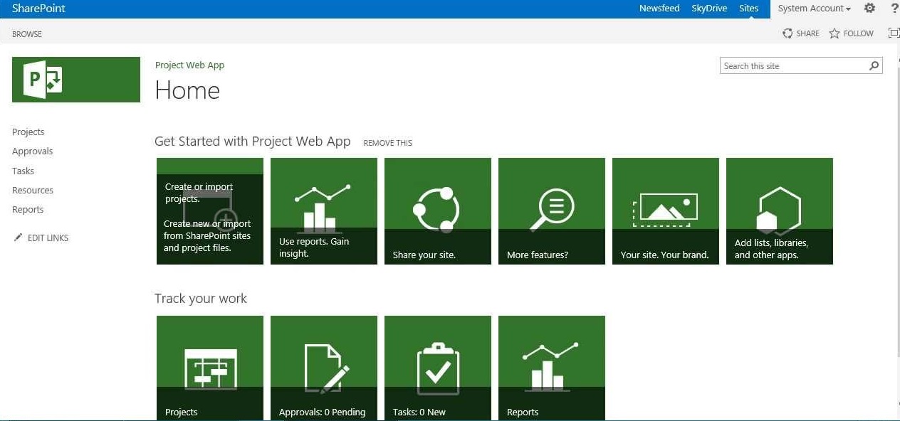This screenshot has width=900, height=421.
Task: Go to Newsfeed in the top bar
Action: coord(659,9)
